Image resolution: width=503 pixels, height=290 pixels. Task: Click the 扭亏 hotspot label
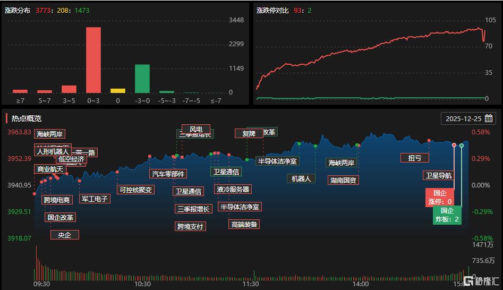[x=414, y=158]
